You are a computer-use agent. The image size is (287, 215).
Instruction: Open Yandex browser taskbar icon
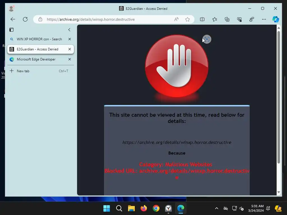point(168,208)
